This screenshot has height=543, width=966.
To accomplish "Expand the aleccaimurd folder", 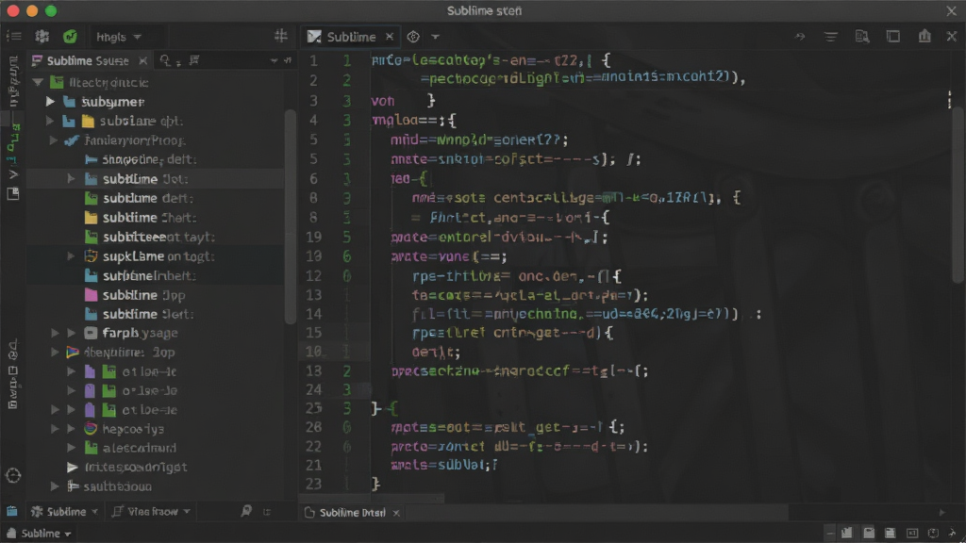I will [x=71, y=448].
